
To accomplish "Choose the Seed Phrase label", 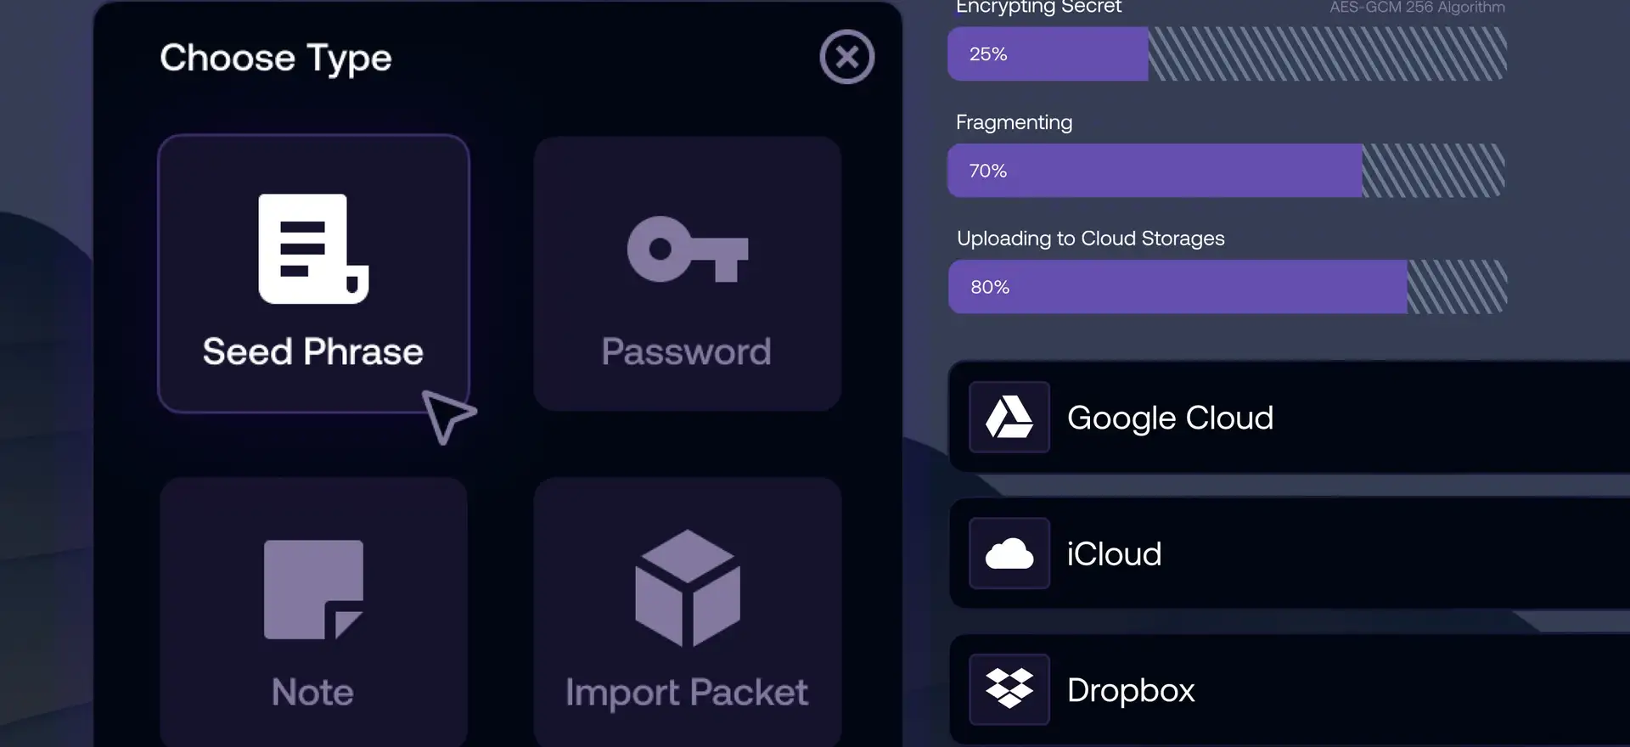I will click(312, 351).
